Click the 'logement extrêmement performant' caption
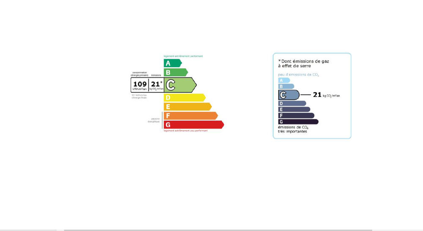423x231 pixels. pos(183,56)
